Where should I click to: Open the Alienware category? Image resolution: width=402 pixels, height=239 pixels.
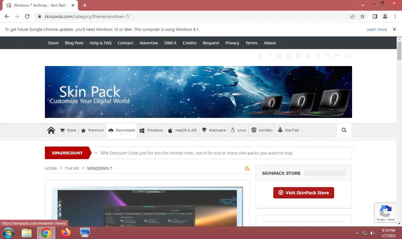coord(214,130)
